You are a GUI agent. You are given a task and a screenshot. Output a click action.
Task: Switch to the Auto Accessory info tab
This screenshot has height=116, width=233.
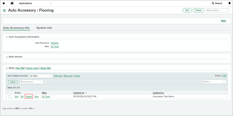coord(16,28)
